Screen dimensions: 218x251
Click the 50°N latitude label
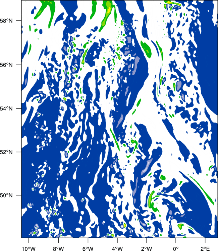(x=6, y=195)
